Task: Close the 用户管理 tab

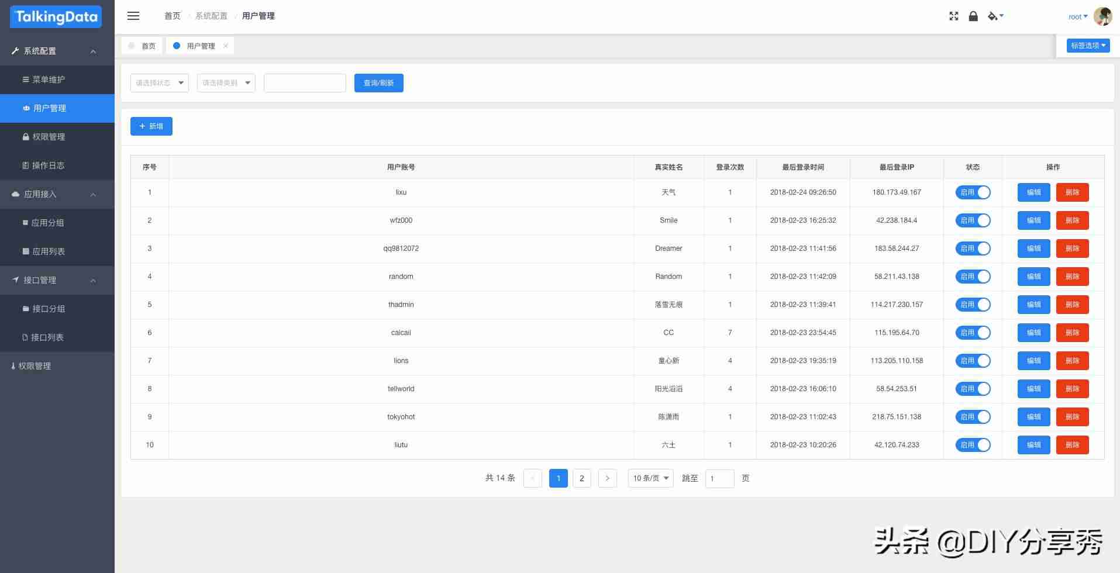Action: coord(226,46)
